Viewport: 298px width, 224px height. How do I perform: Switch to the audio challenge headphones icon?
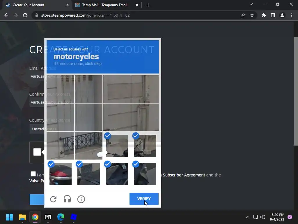(67, 199)
